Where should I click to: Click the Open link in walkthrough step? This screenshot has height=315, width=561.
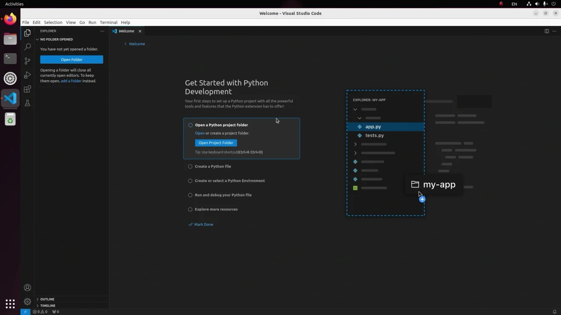(x=200, y=133)
